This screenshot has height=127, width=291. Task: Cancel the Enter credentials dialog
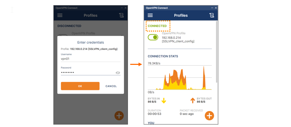tap(111, 86)
